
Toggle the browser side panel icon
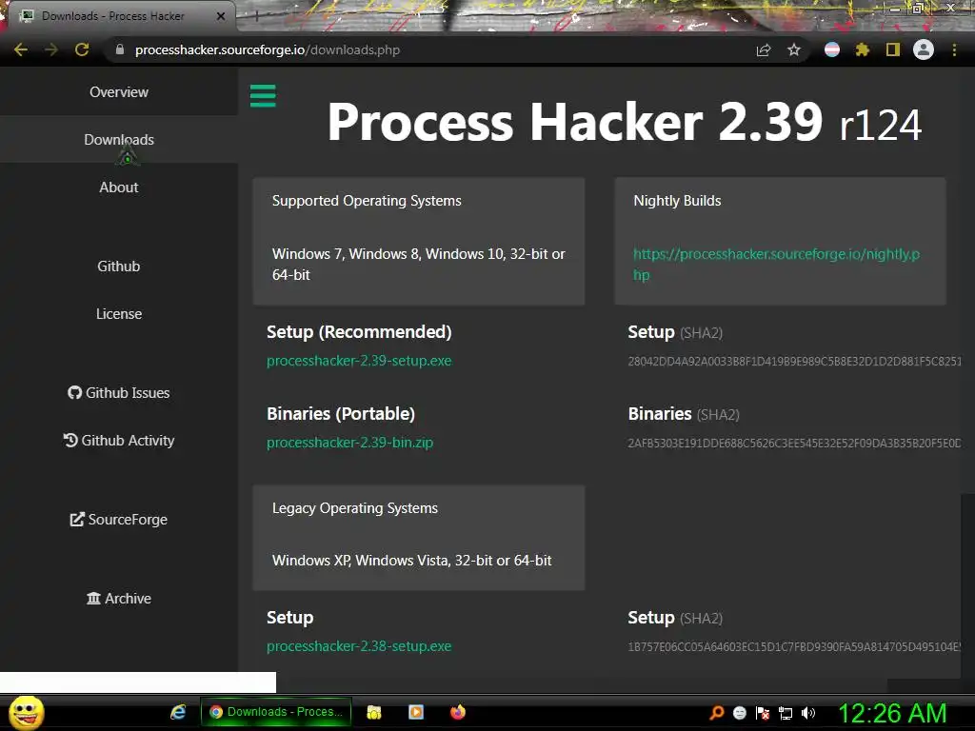[893, 49]
